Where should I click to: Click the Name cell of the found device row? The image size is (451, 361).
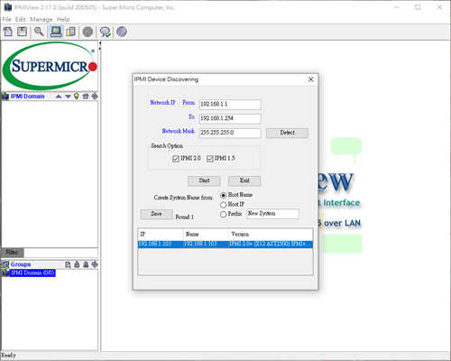(x=206, y=244)
